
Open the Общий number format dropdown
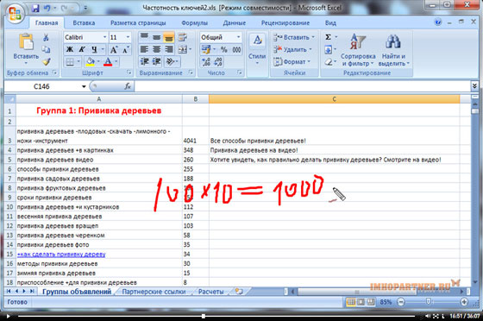(238, 37)
